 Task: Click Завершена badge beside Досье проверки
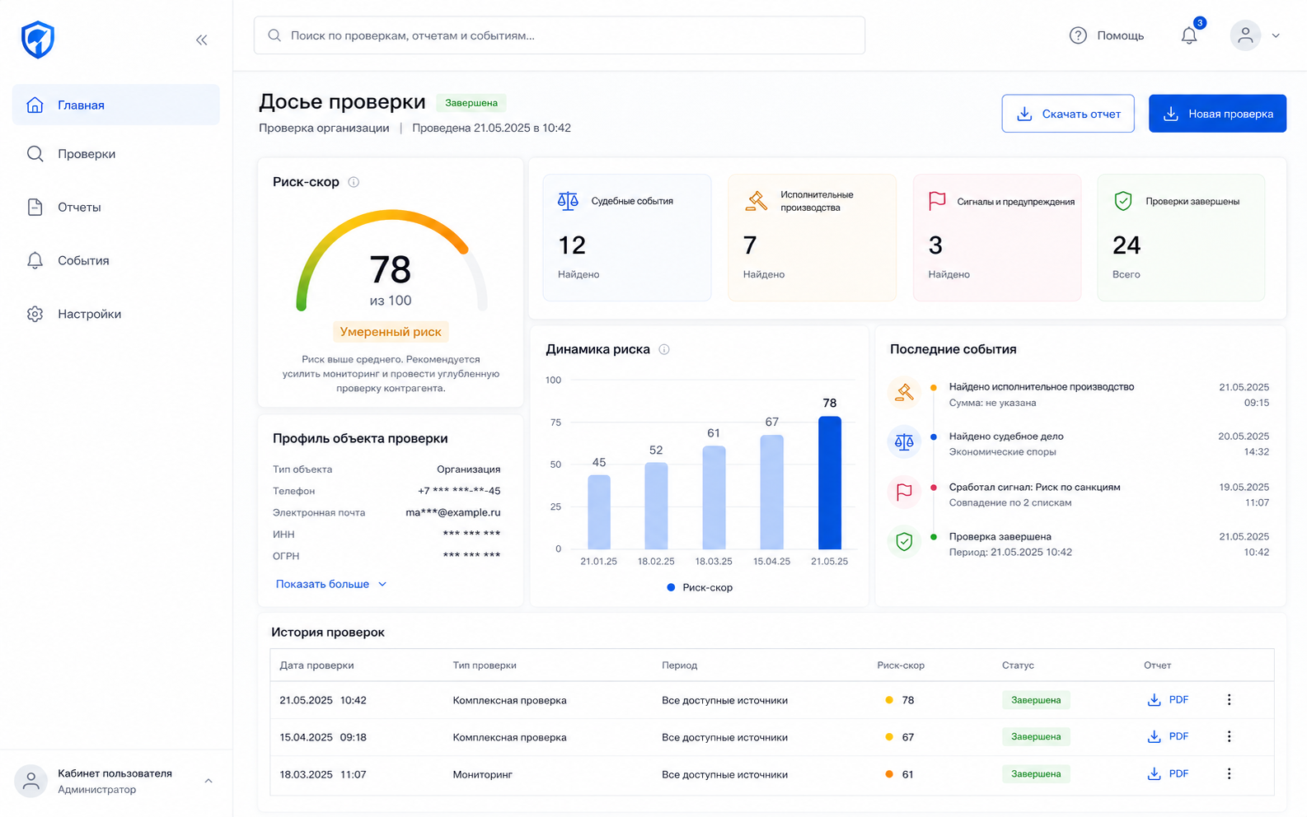tap(471, 103)
